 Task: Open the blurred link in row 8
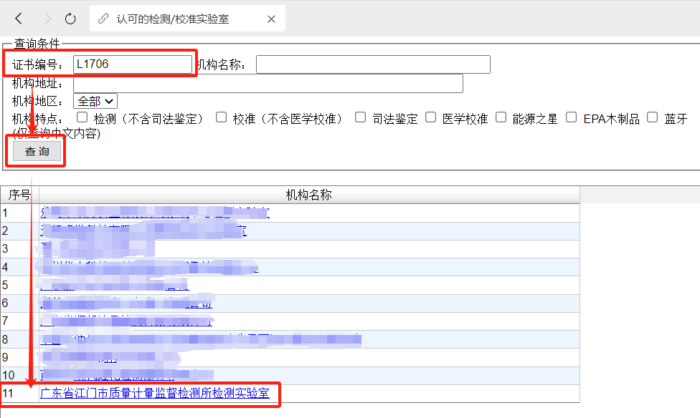201,339
